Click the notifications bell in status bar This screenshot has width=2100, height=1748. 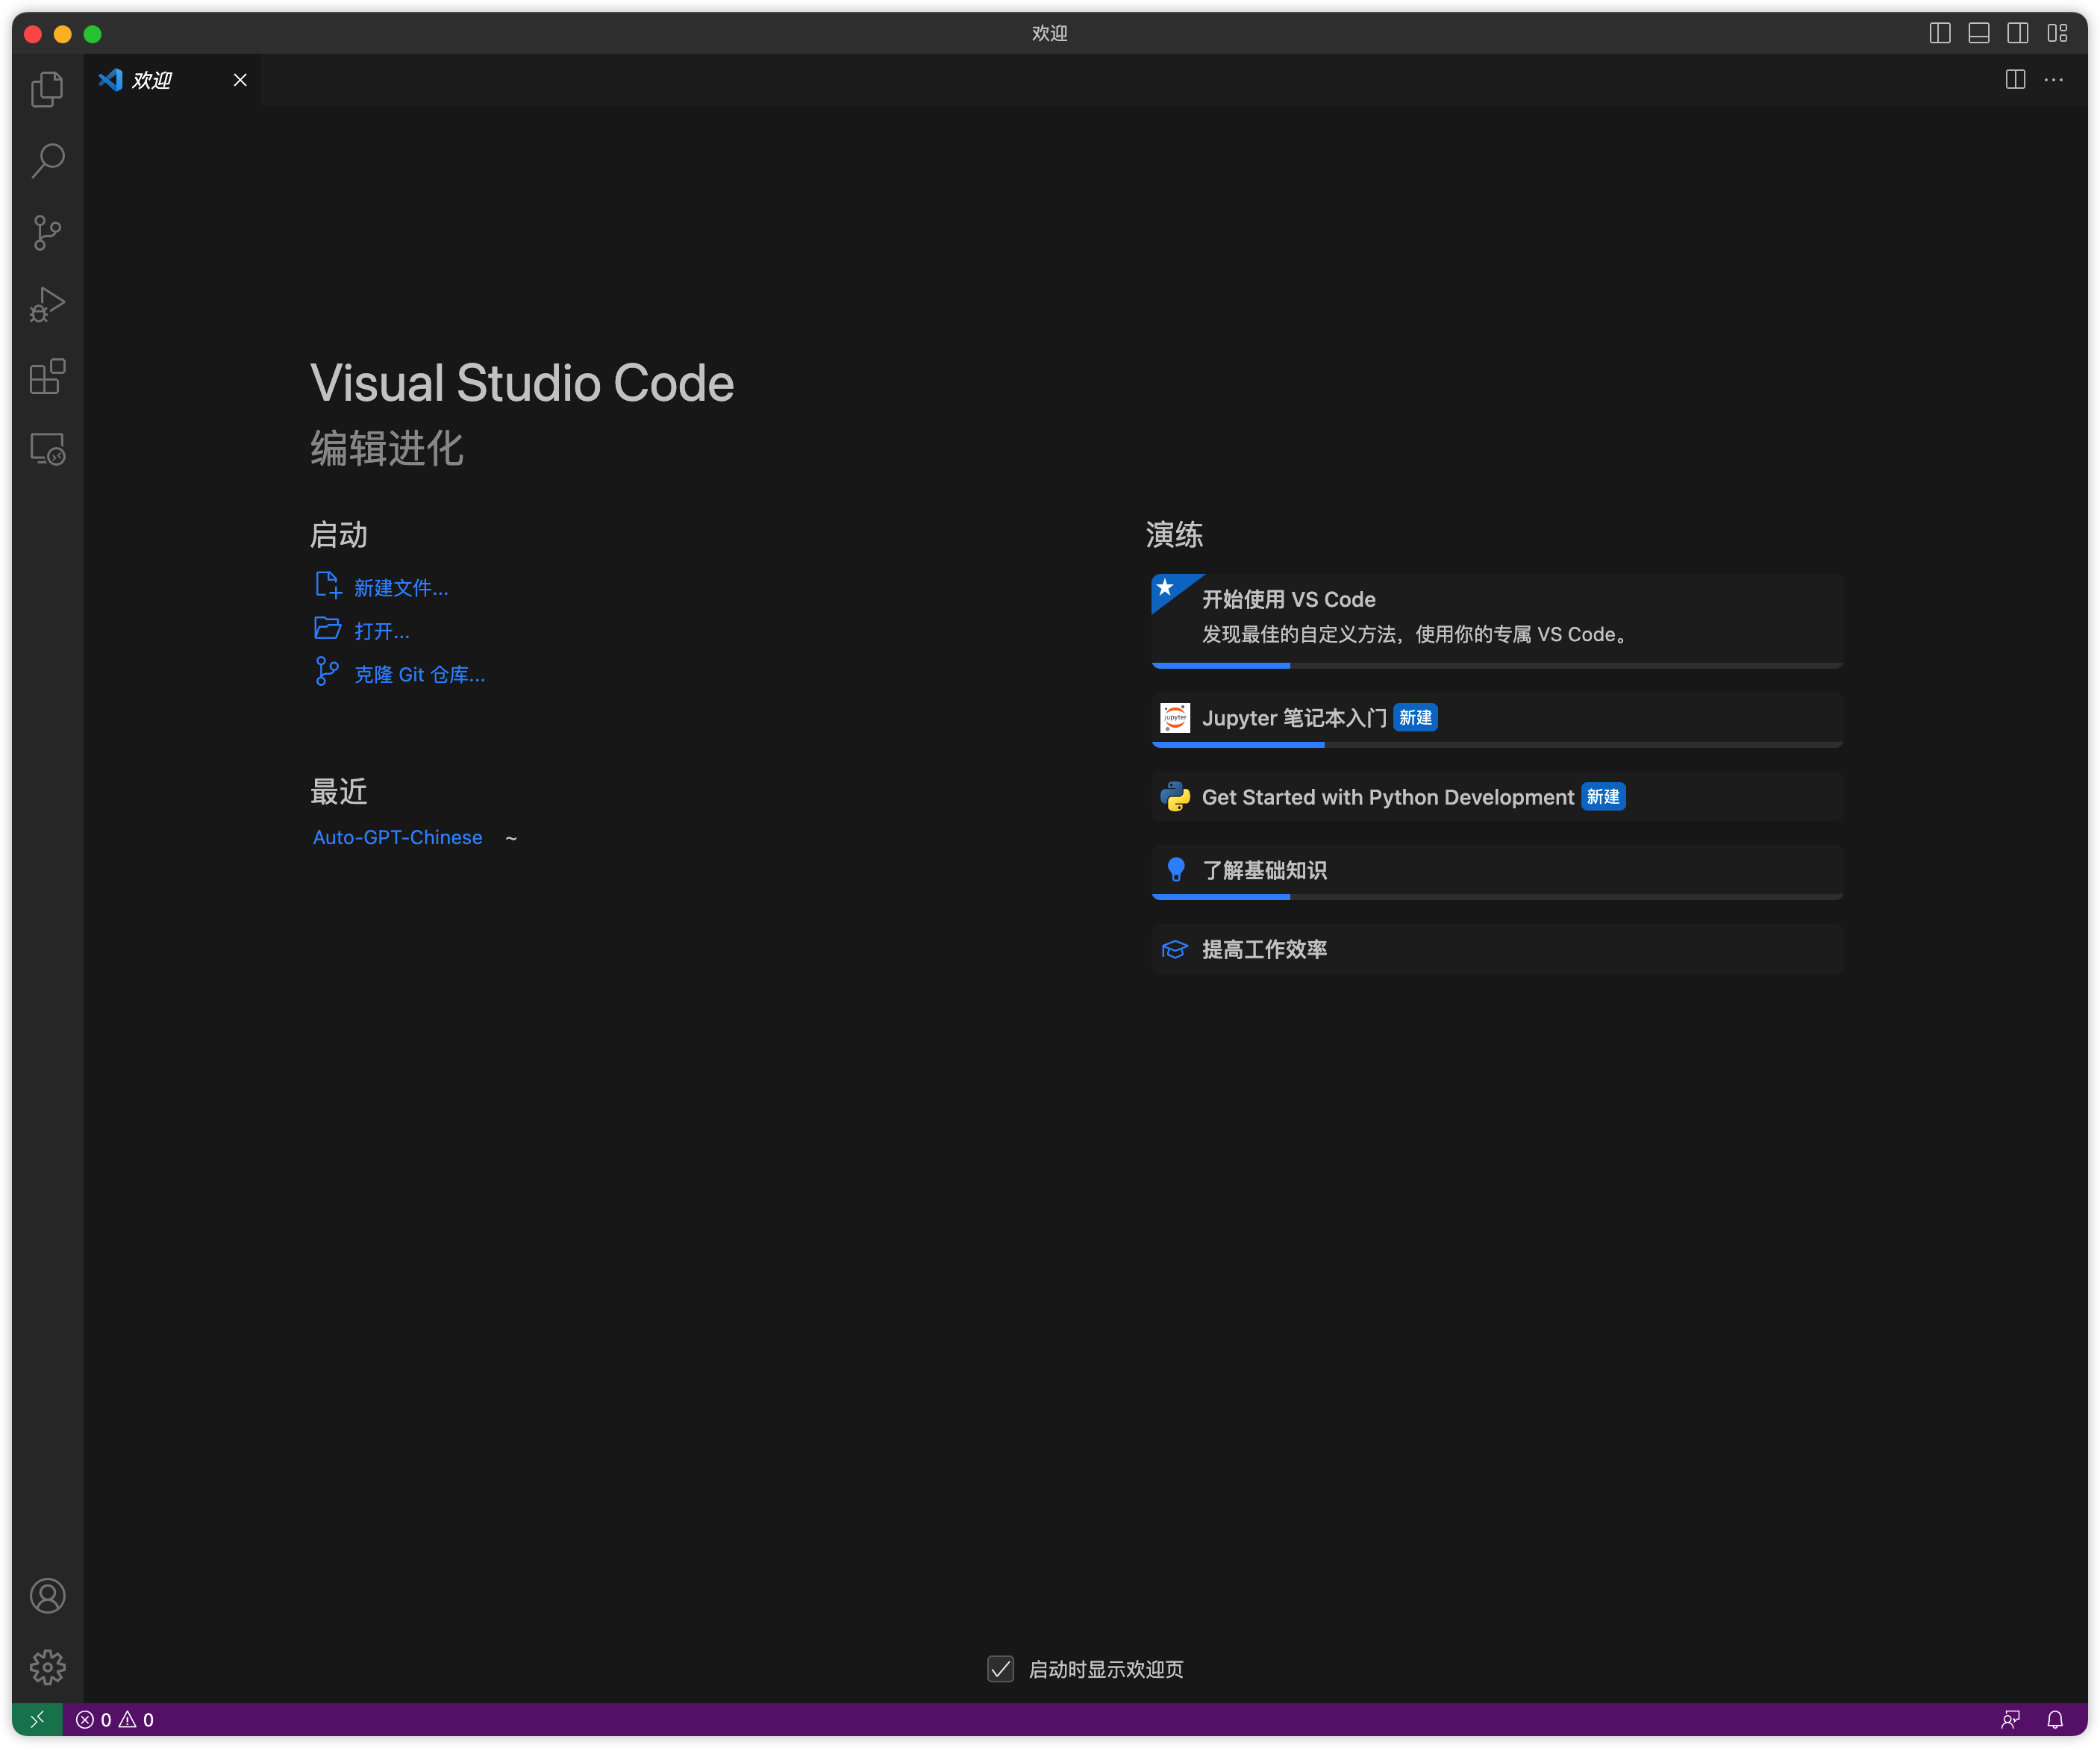(2055, 1720)
